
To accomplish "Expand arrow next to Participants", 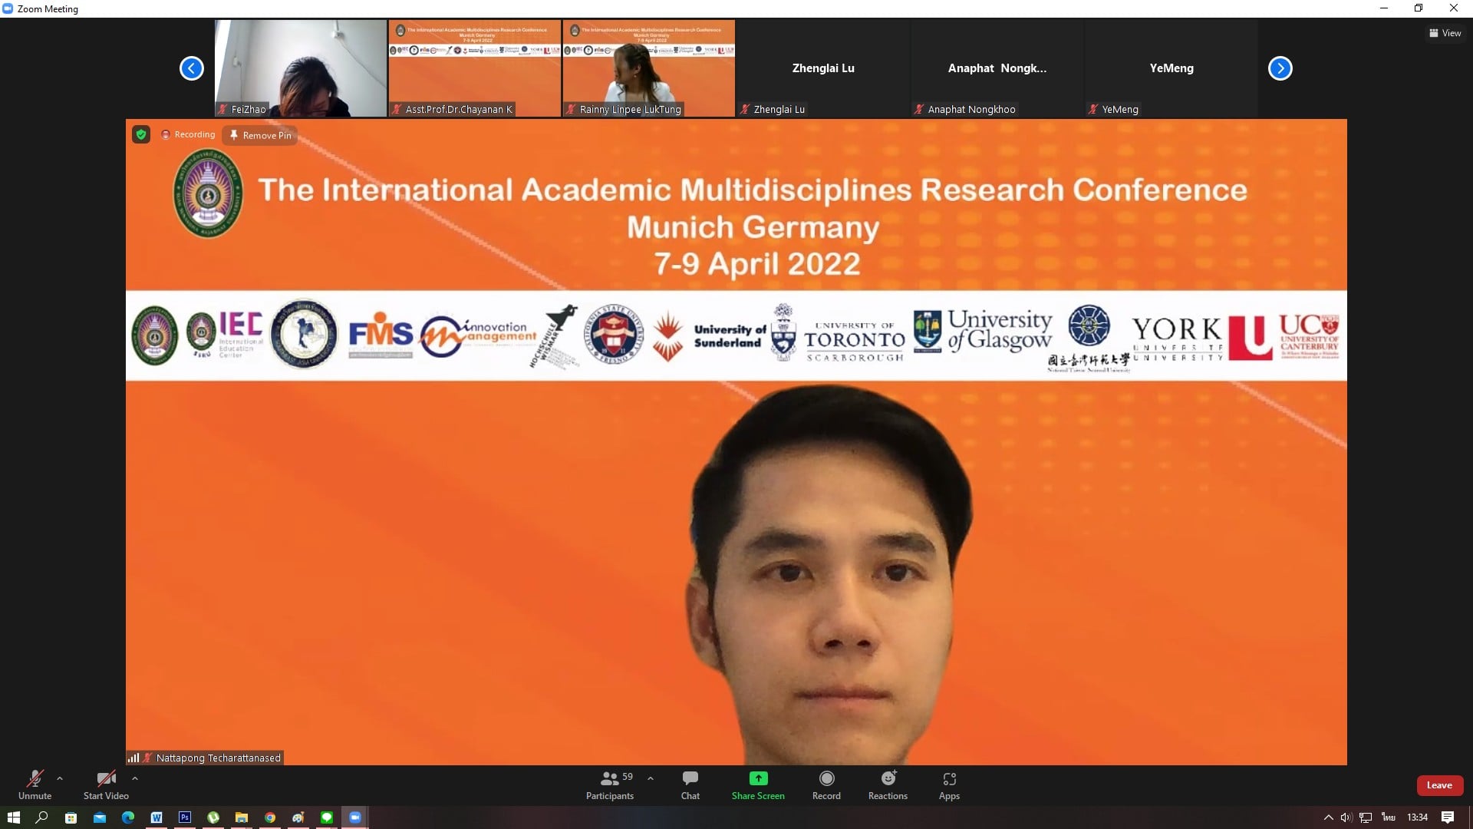I will coord(651,778).
